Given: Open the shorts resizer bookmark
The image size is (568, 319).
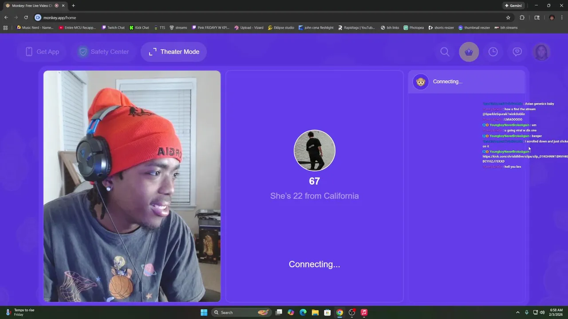Looking at the screenshot, I should click(441, 27).
